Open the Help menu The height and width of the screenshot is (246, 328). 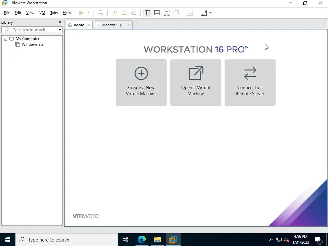point(67,13)
